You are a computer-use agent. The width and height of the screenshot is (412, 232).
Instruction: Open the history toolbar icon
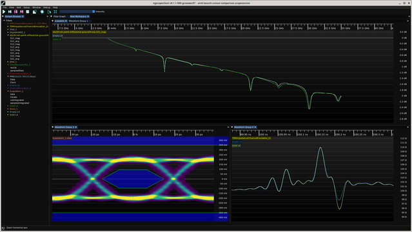(34, 12)
